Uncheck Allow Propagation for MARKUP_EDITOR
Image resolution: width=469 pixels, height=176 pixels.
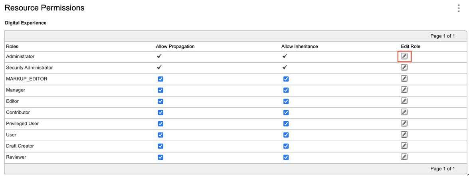point(160,79)
